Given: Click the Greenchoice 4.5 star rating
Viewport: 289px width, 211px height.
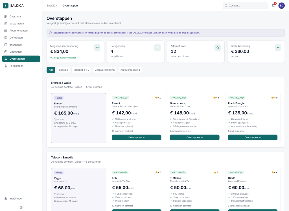Looking at the screenshot, I should [216, 98].
